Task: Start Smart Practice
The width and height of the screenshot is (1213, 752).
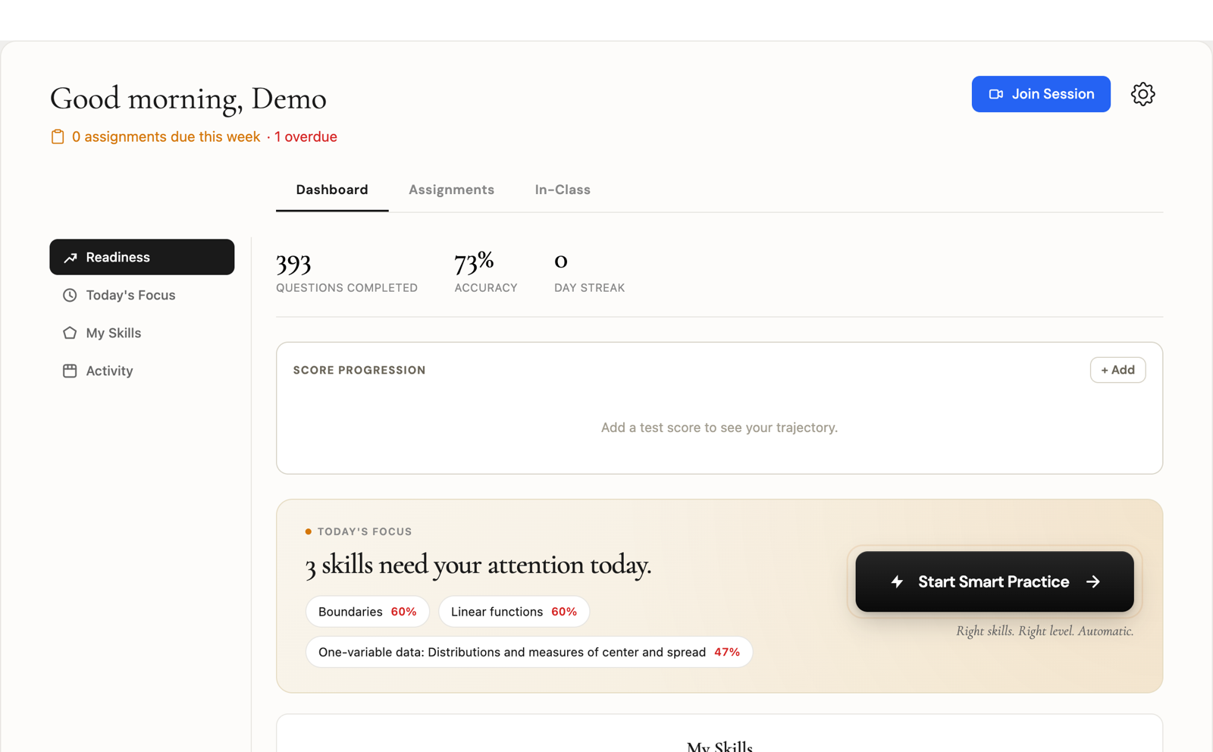Action: [995, 581]
